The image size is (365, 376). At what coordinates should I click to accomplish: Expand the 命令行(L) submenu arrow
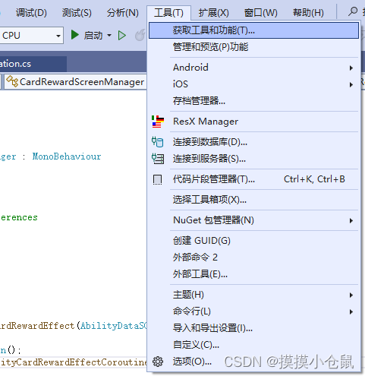[351, 311]
